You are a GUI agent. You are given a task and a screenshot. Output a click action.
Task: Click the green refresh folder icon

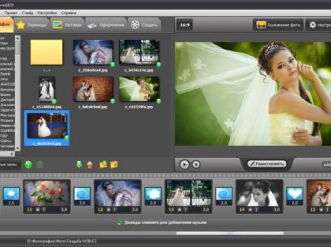[28, 164]
